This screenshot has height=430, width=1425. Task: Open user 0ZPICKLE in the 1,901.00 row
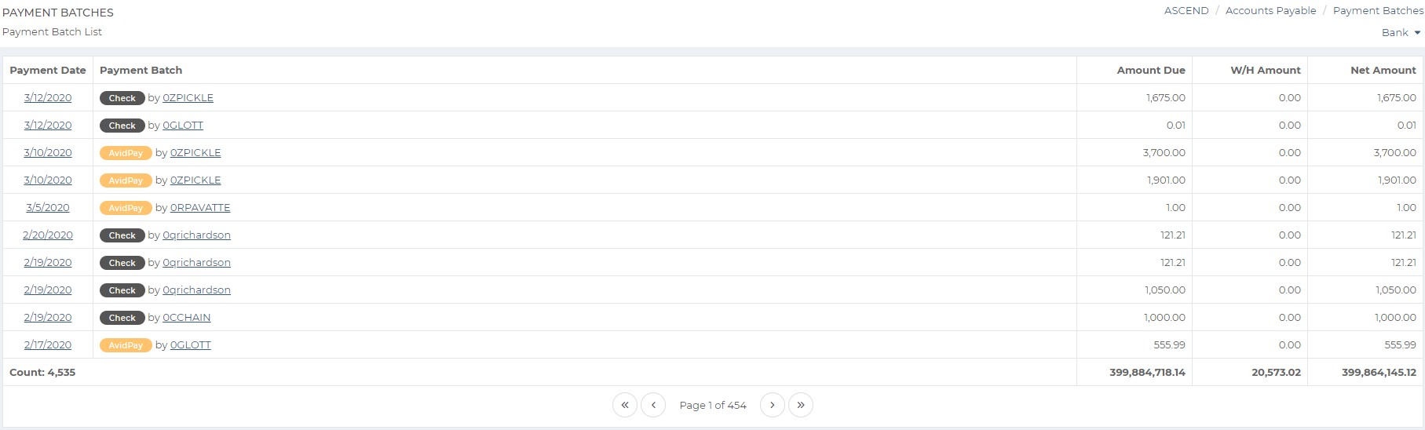(x=195, y=180)
